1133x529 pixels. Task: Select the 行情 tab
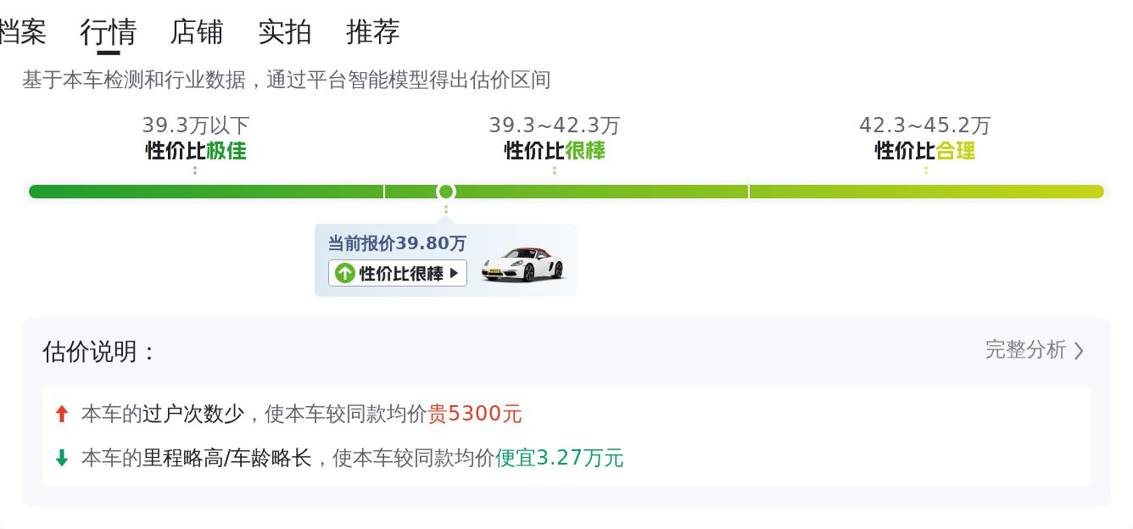[x=109, y=32]
